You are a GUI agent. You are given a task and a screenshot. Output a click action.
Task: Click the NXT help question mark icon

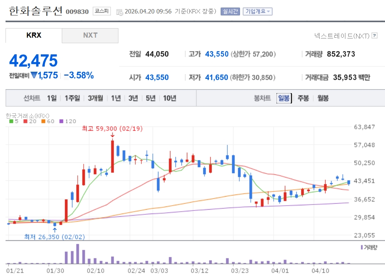click(374, 36)
